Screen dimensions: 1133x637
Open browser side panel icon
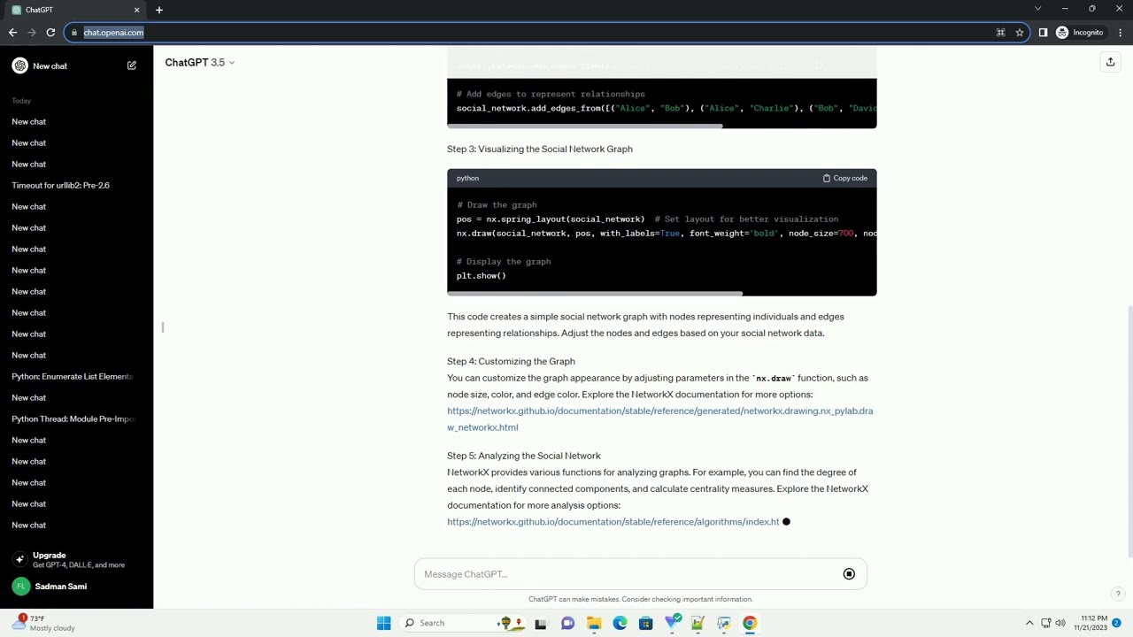(x=1043, y=33)
